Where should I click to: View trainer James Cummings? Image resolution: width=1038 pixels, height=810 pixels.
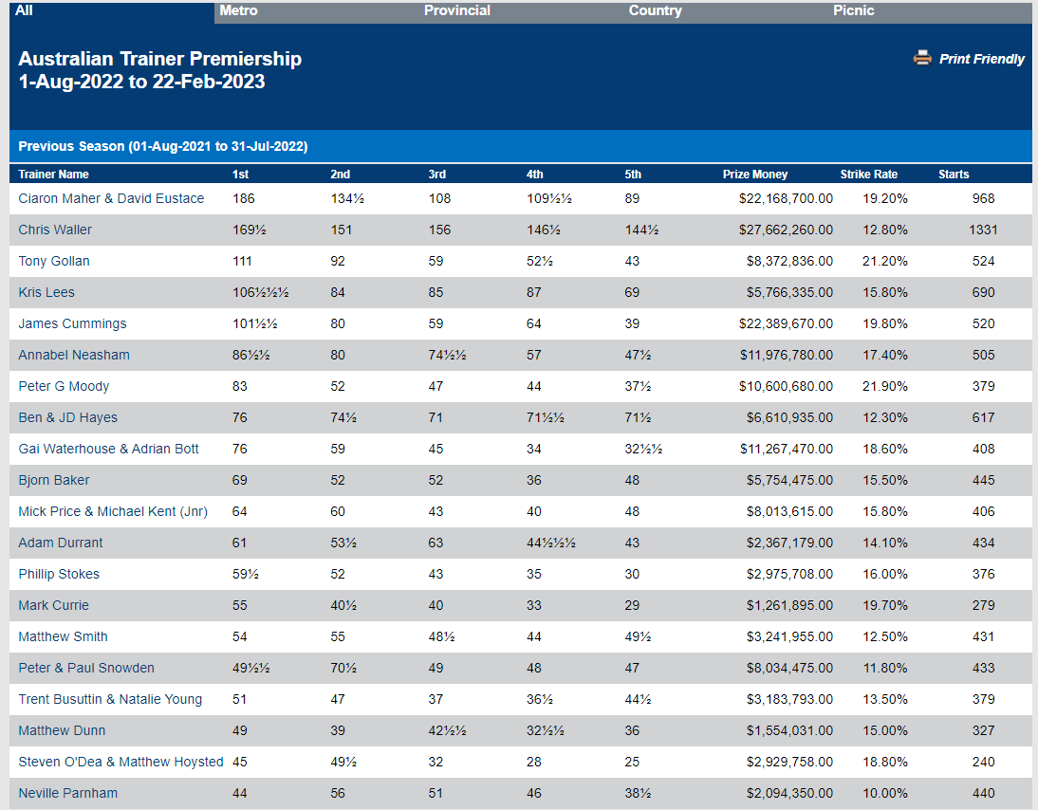[x=72, y=323]
